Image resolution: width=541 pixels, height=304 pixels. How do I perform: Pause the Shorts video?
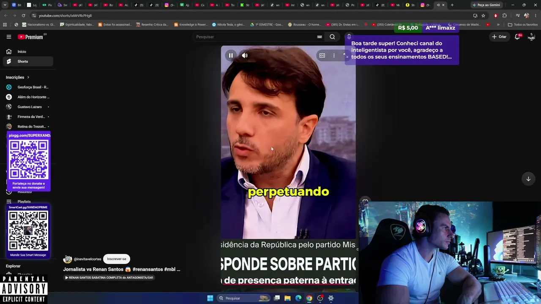tap(231, 55)
